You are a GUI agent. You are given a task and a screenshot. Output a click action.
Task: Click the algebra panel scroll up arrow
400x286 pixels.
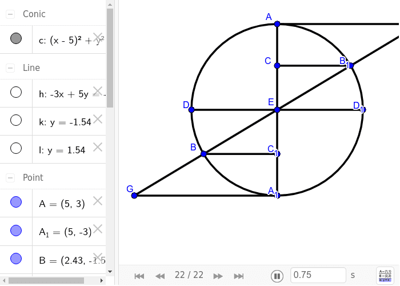click(110, 5)
